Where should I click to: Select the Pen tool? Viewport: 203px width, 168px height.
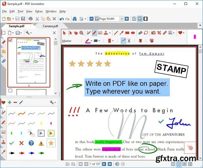(89, 33)
